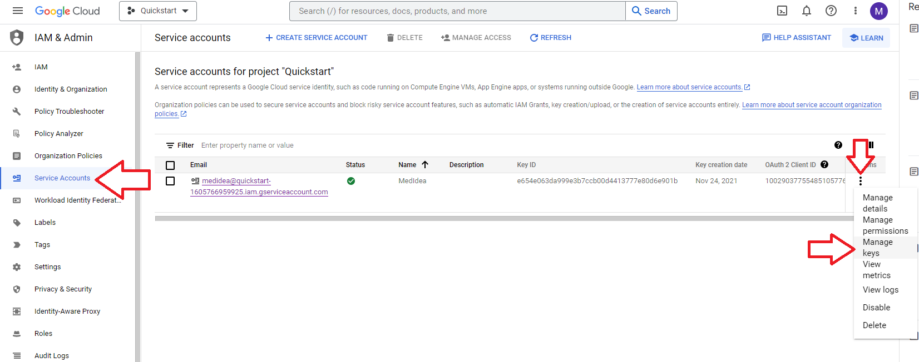Open OAuth 2 Client ID help icon

pos(824,164)
